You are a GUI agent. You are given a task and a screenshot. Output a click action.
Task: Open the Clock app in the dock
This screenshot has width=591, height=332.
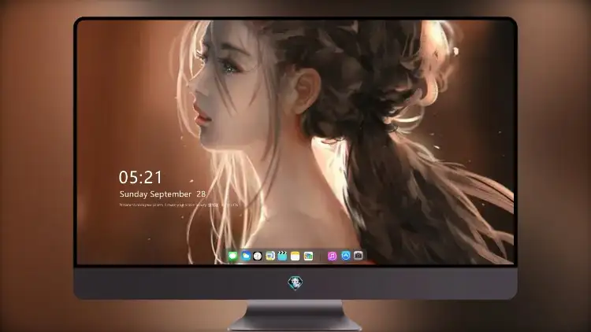258,256
